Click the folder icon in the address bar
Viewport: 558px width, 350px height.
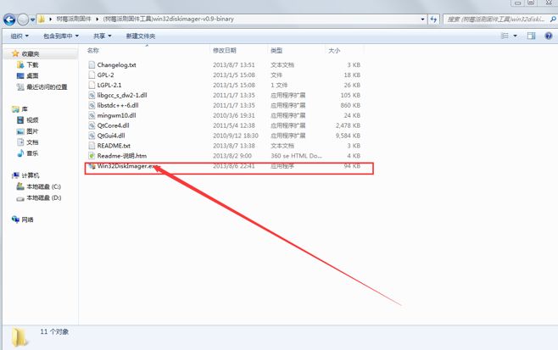click(42, 19)
